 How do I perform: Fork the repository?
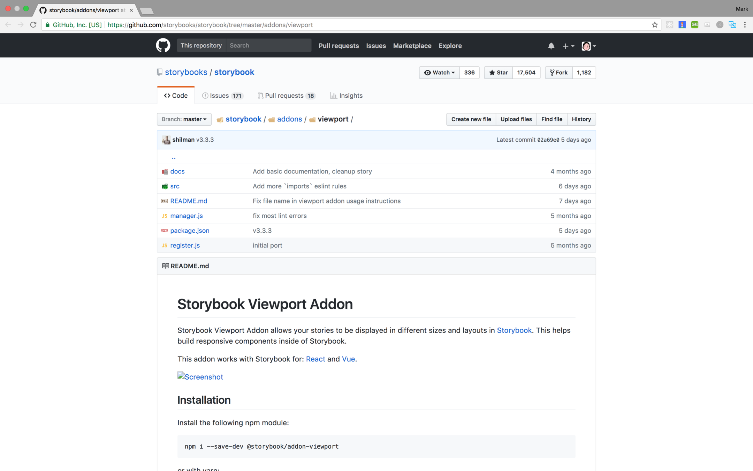(558, 73)
